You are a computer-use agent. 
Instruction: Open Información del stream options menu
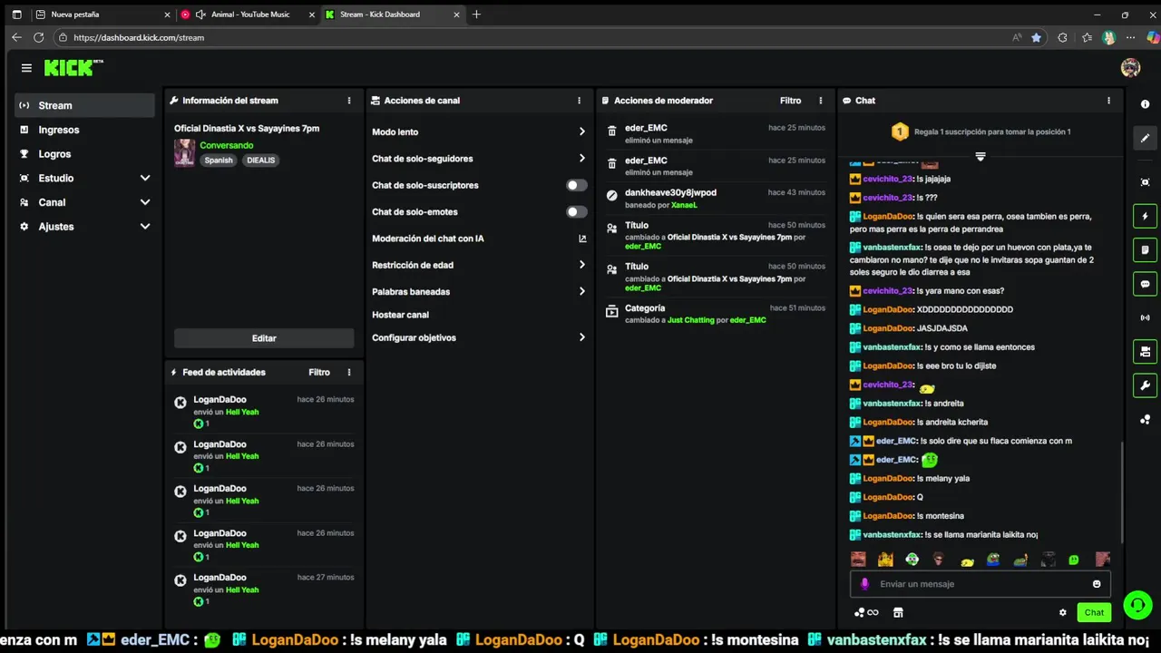pyautogui.click(x=349, y=101)
